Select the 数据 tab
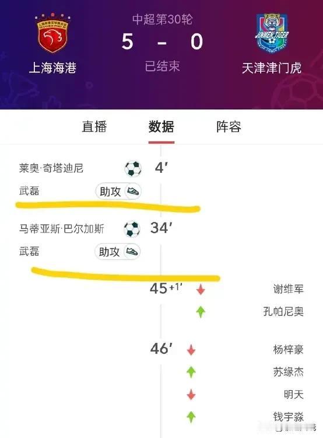 161,127
